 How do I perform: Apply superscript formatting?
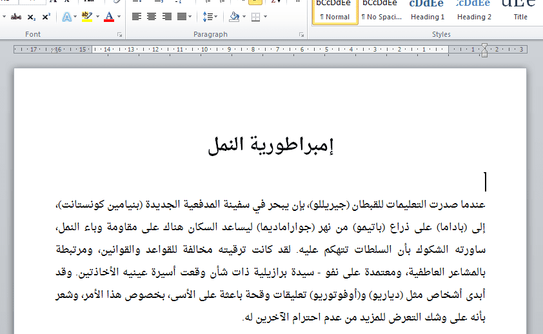click(46, 17)
